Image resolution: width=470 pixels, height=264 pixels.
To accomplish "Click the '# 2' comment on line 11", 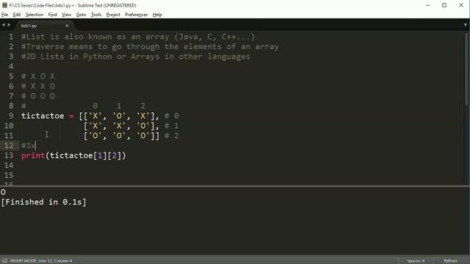I will point(172,136).
